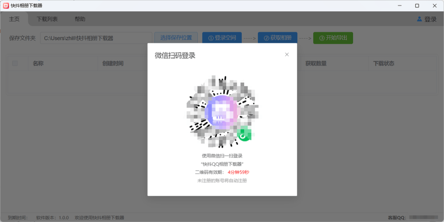Click the 软件版本: 1.0.0 status text
The image size is (444, 222).
(x=52, y=217)
